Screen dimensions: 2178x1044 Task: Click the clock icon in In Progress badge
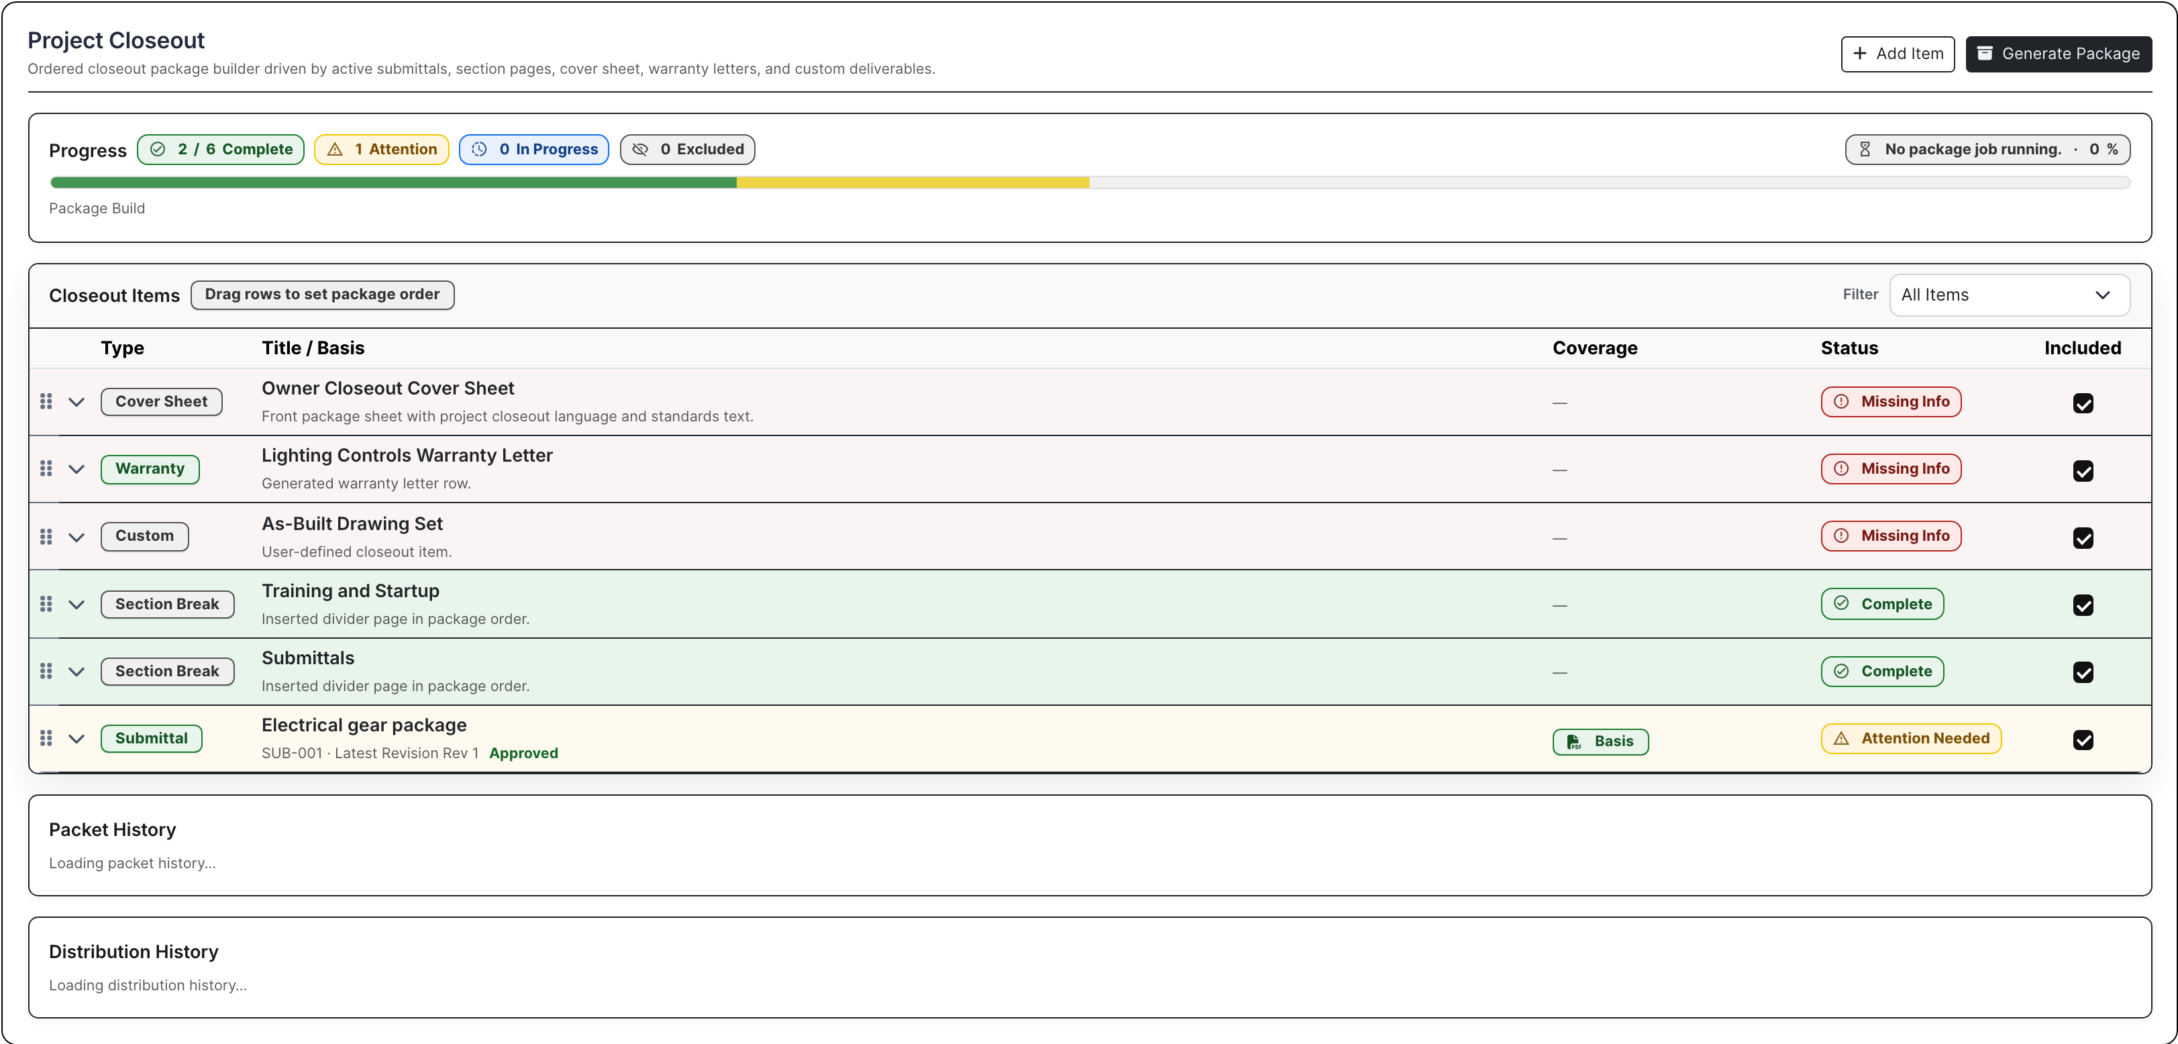479,150
